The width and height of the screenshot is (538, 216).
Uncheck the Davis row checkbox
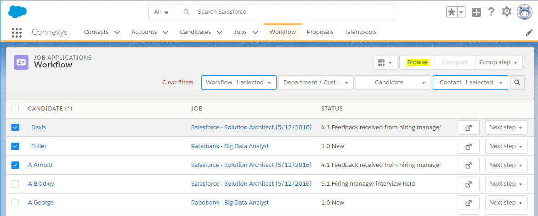tap(15, 127)
